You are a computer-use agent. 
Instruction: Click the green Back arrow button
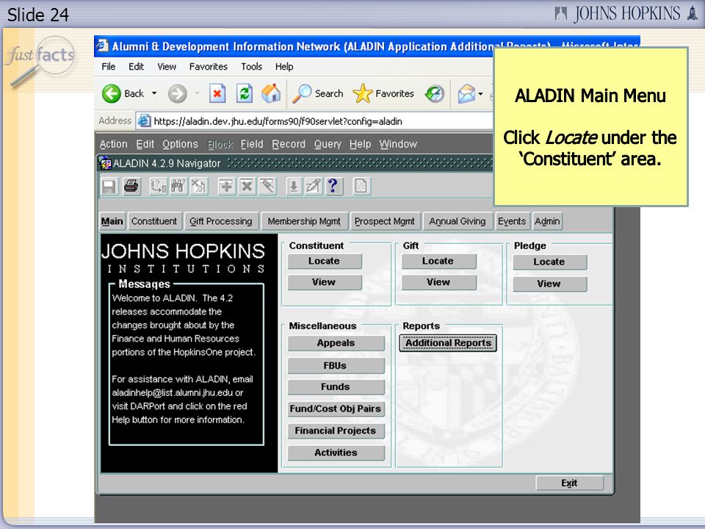[x=111, y=93]
